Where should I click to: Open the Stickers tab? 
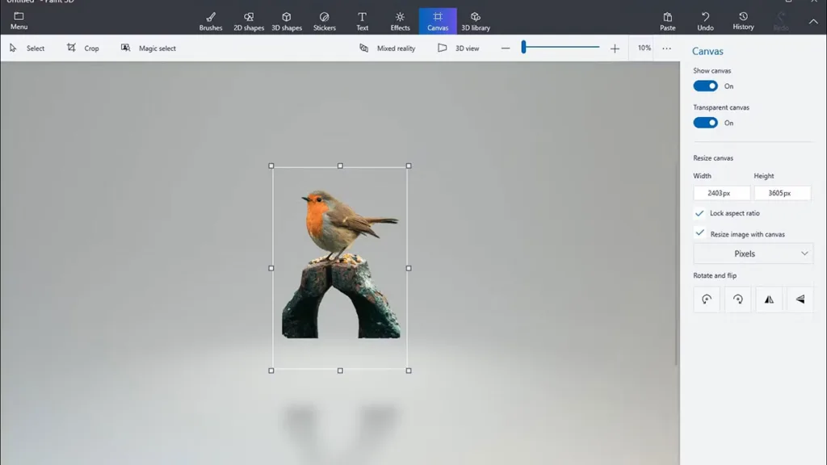coord(325,22)
